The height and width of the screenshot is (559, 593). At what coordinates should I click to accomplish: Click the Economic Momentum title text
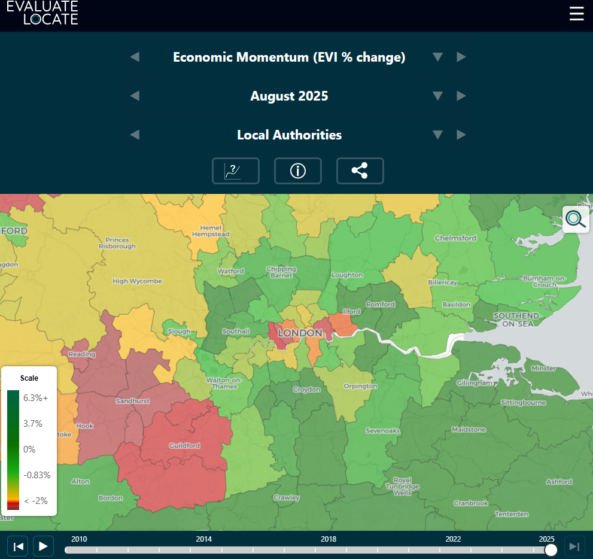point(289,57)
